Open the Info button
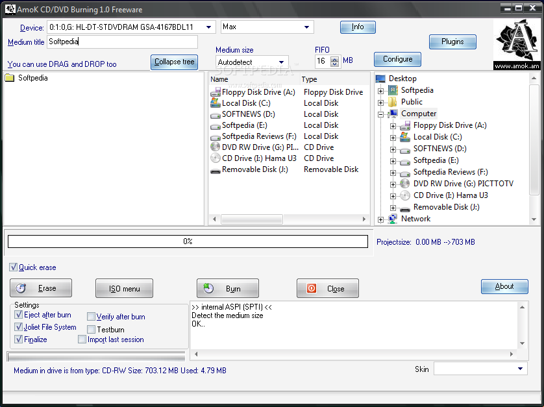Viewport: 544px width, 407px height. click(x=358, y=27)
